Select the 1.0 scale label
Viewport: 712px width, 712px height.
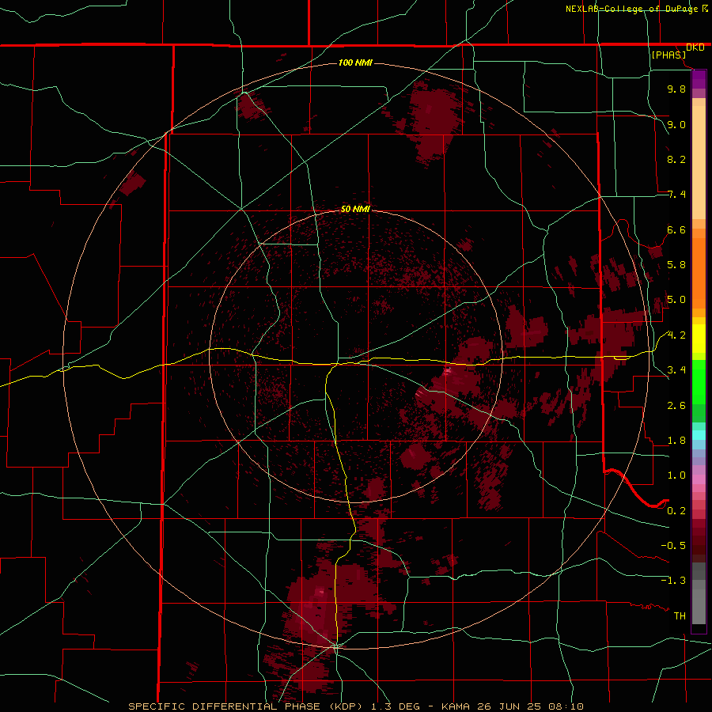tap(676, 475)
